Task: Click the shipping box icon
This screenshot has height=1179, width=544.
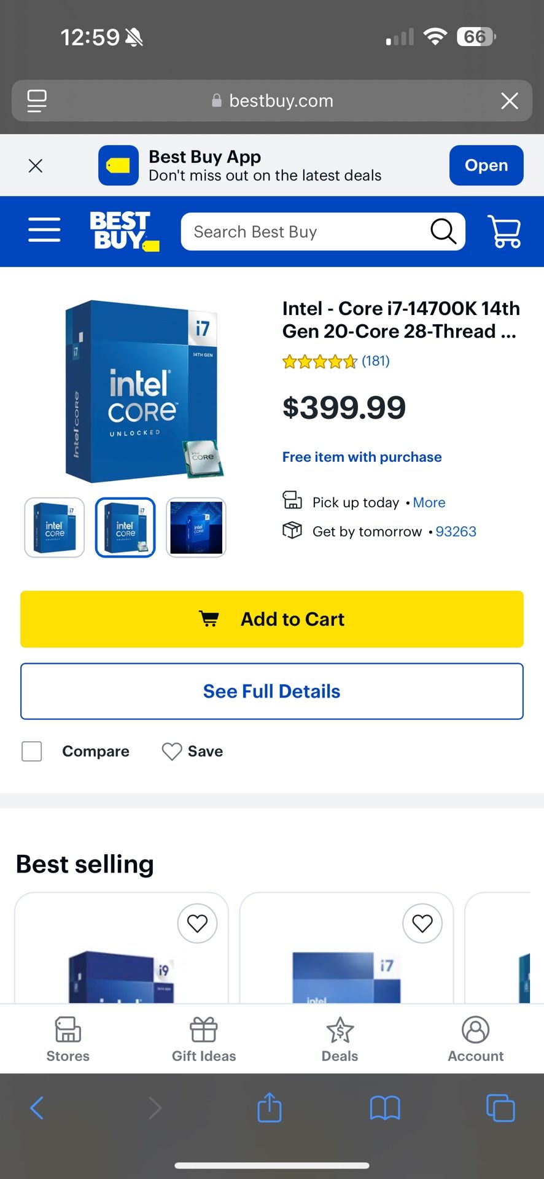Action: pyautogui.click(x=292, y=531)
